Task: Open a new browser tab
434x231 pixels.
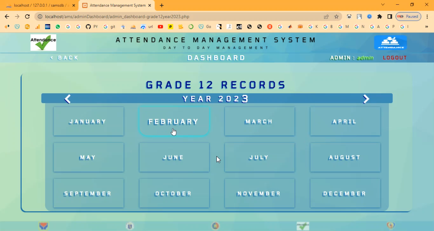Action: pyautogui.click(x=162, y=5)
